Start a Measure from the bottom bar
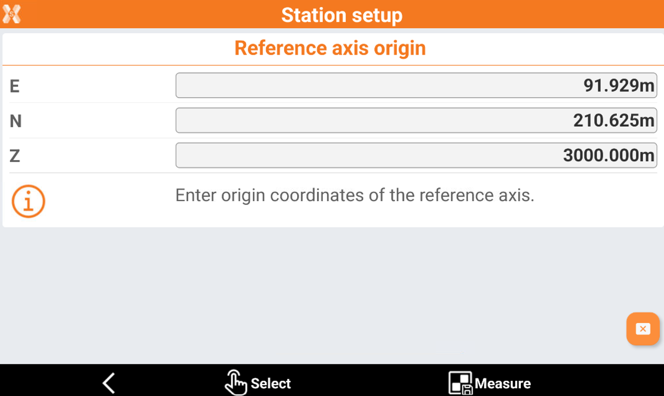 (502, 384)
